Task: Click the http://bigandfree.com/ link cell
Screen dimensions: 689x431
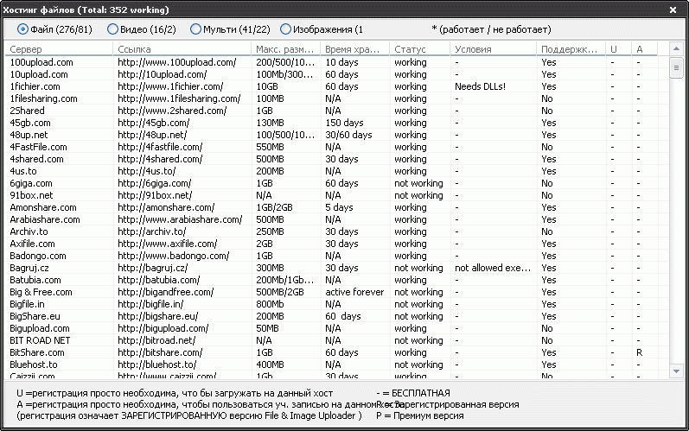Action: [166, 292]
